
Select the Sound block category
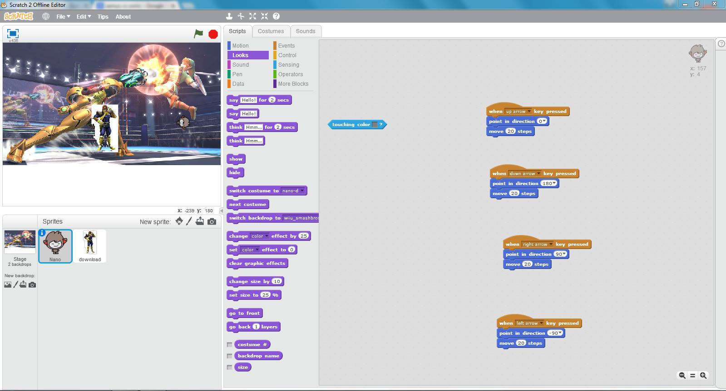pyautogui.click(x=248, y=65)
